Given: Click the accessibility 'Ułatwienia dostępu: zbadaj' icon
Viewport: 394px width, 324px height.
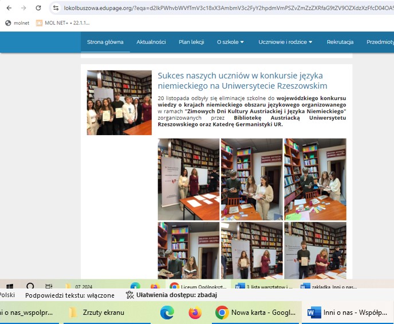Looking at the screenshot, I should click(130, 295).
